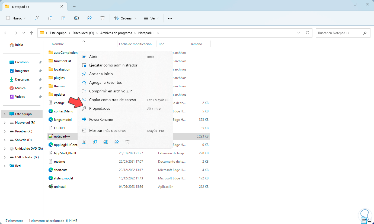374x224 pixels.
Task: Sort by the Tamaño column header
Action: coord(196,44)
